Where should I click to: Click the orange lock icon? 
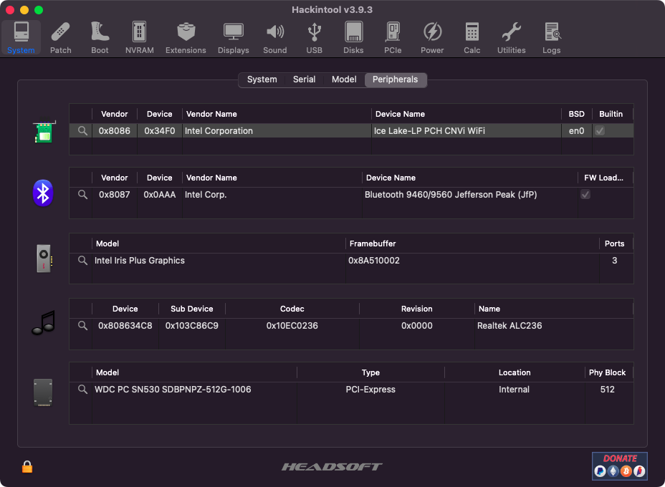(x=27, y=467)
